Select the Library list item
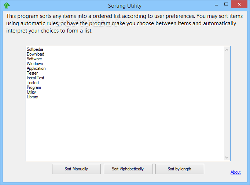 [32, 97]
